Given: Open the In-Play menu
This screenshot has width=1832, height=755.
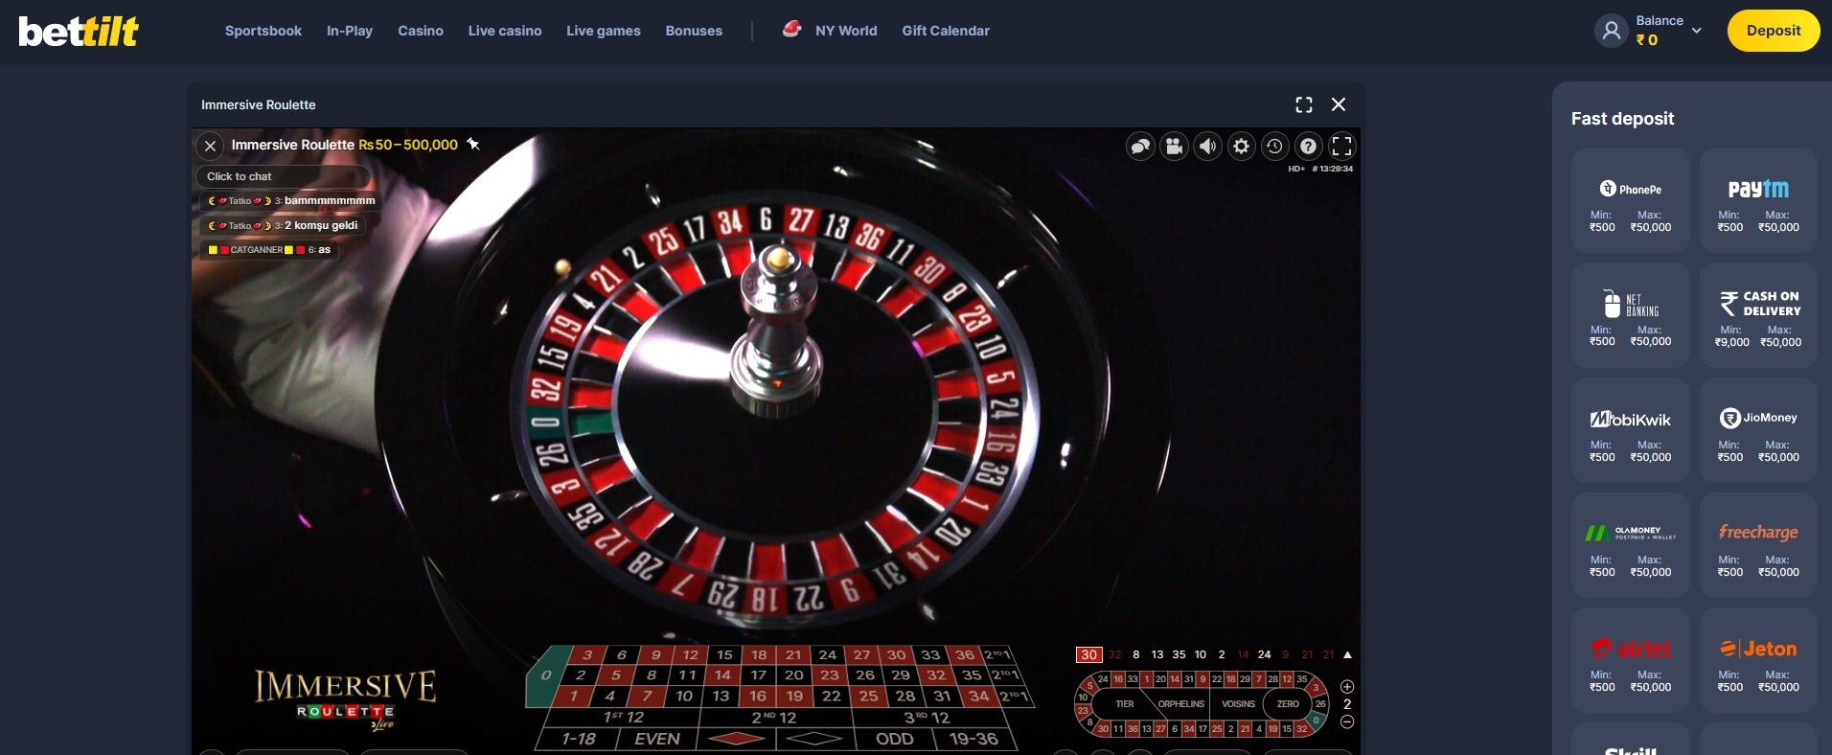Looking at the screenshot, I should [350, 31].
